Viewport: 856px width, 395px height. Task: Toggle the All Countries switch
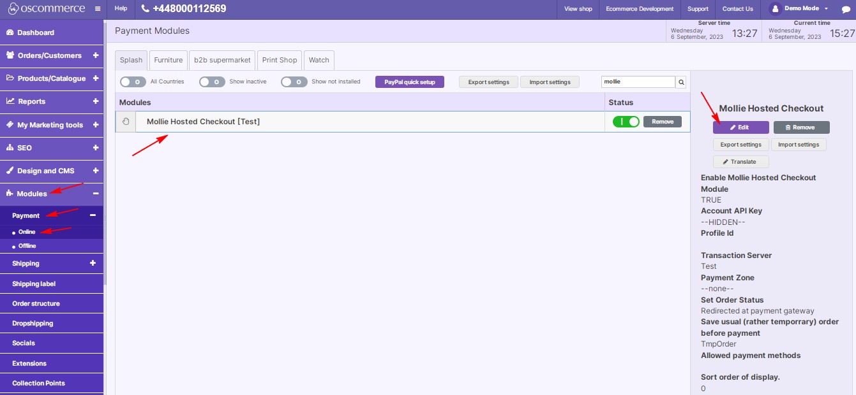tap(133, 82)
